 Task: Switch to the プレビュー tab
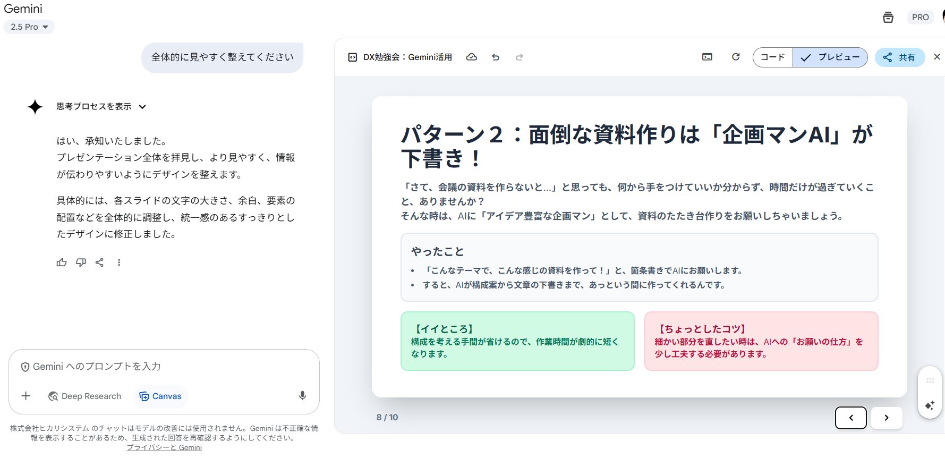pyautogui.click(x=830, y=57)
